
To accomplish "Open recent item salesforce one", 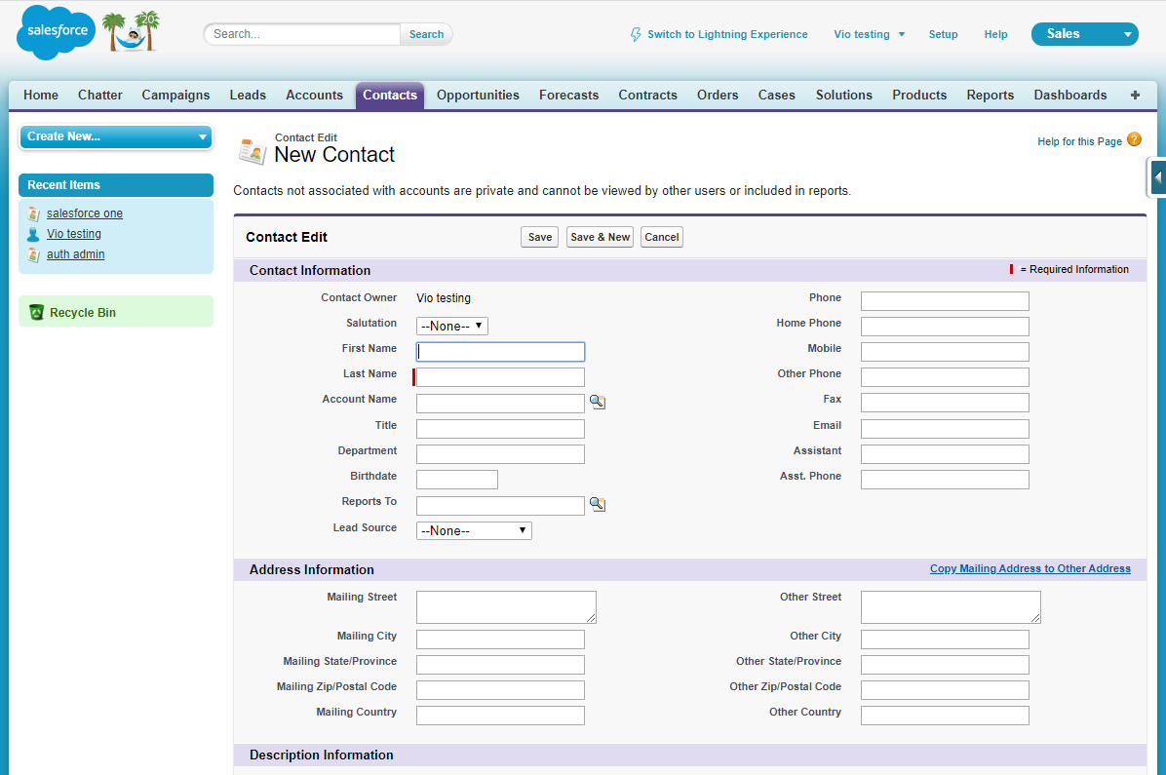I will pyautogui.click(x=85, y=213).
